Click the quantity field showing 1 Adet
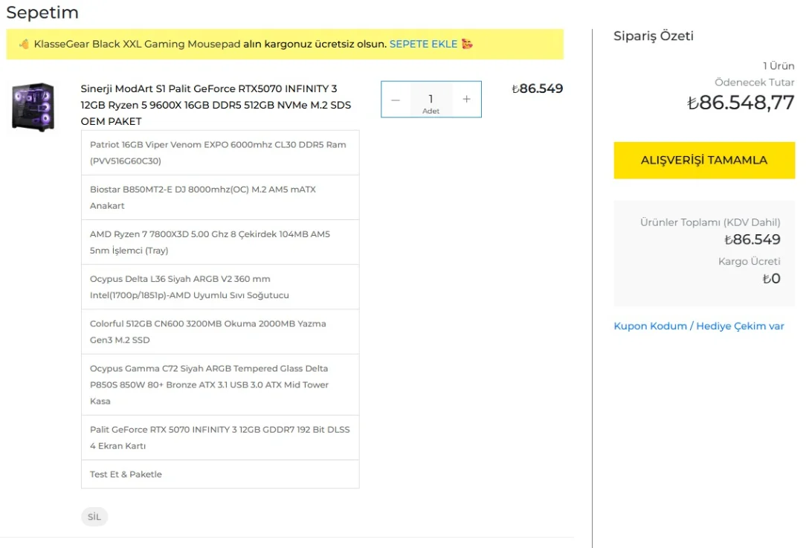809x548 pixels. coord(431,100)
